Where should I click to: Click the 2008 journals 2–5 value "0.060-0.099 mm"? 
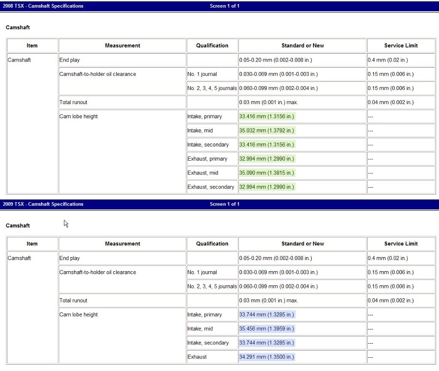pyautogui.click(x=279, y=88)
